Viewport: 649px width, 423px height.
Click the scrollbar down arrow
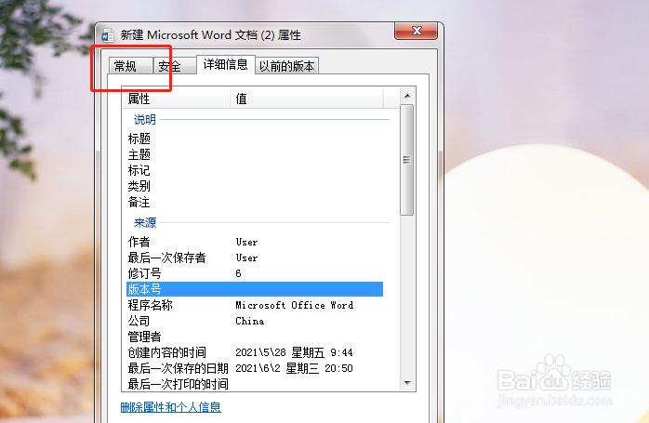407,383
